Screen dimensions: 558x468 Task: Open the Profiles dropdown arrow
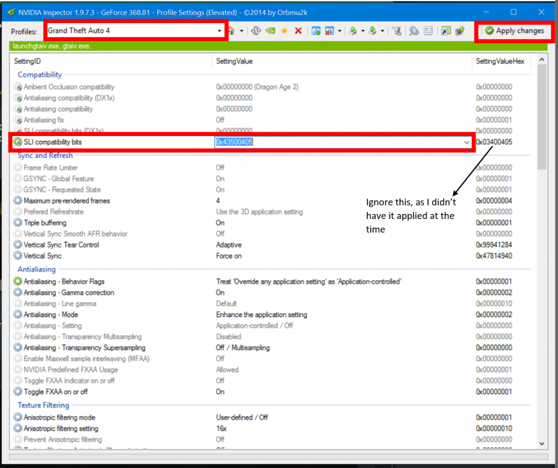tap(219, 31)
